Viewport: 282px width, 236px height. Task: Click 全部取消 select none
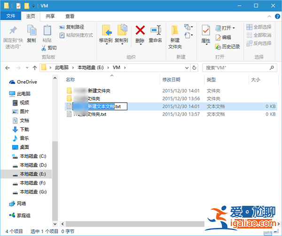[x=259, y=35]
